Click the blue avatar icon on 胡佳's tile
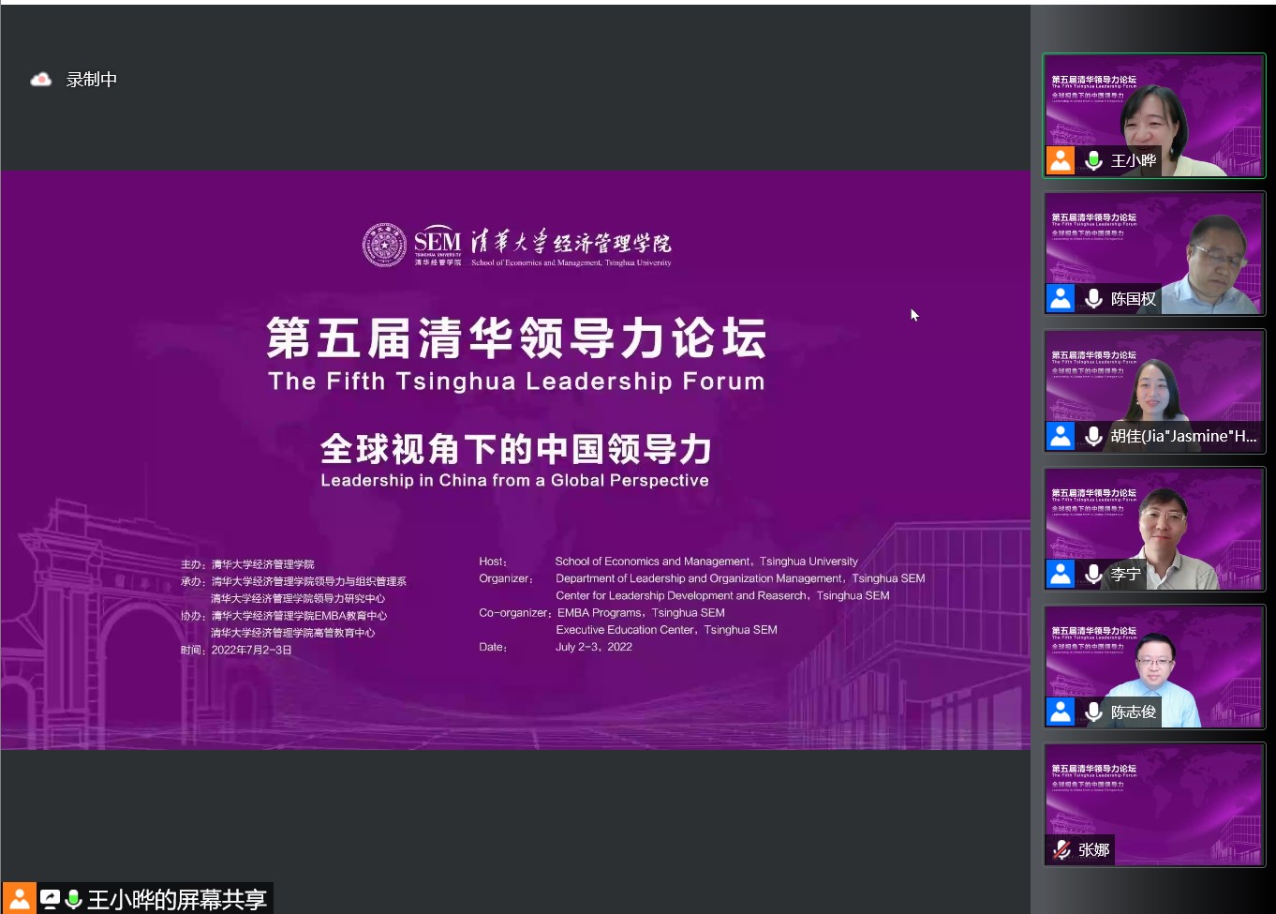Viewport: 1276px width, 914px height. point(1061,436)
